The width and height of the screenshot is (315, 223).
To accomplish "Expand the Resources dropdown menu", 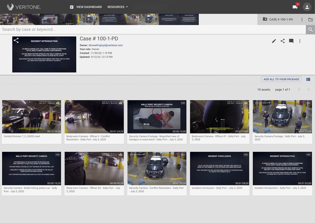I will click(118, 7).
